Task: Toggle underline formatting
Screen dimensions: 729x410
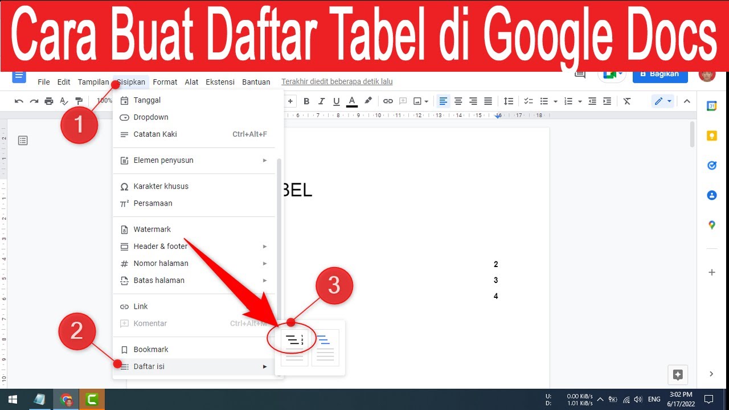Action: click(x=337, y=101)
